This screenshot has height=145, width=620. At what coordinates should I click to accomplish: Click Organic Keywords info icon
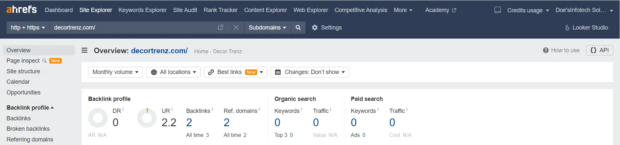[302, 109]
